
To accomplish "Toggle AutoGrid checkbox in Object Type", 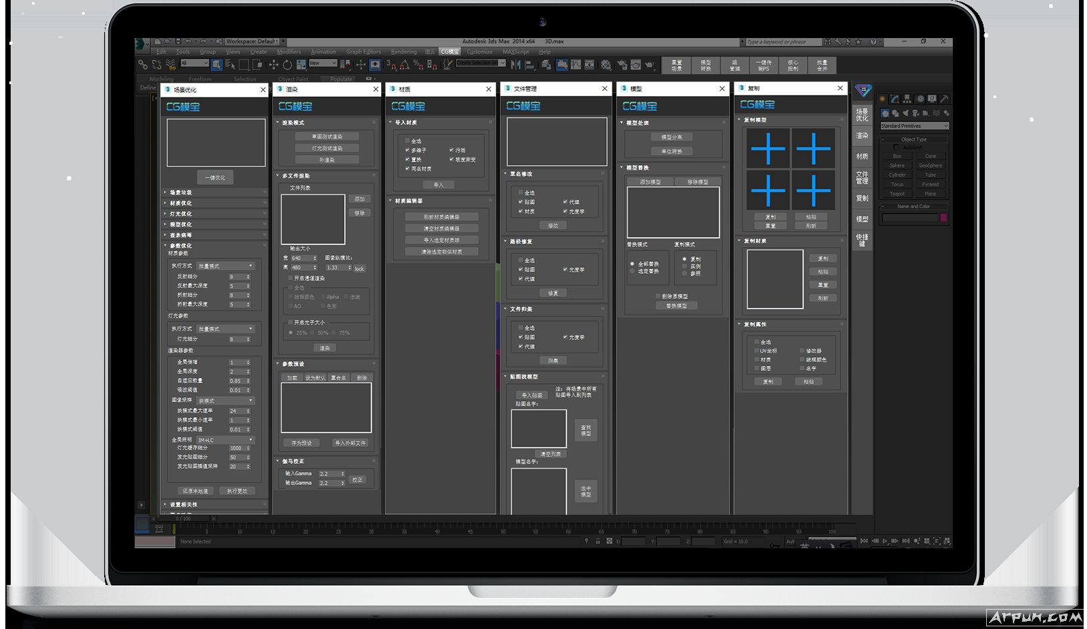I will point(896,147).
